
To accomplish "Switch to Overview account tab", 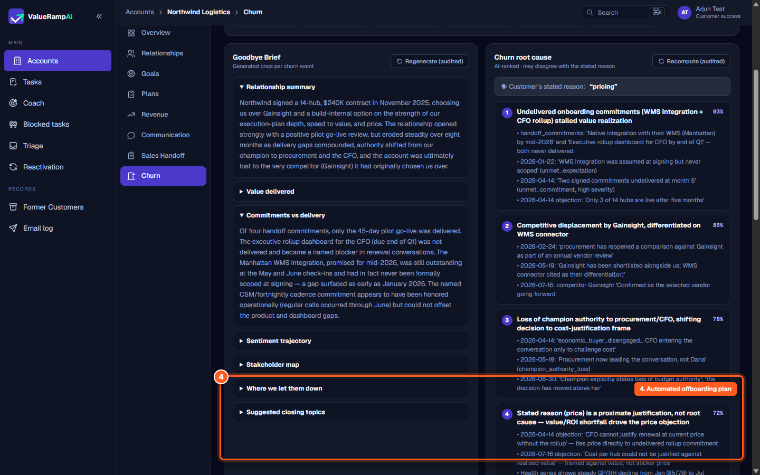I will click(163, 33).
